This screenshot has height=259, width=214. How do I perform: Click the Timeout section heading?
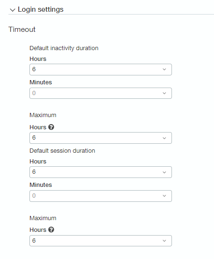(22, 30)
